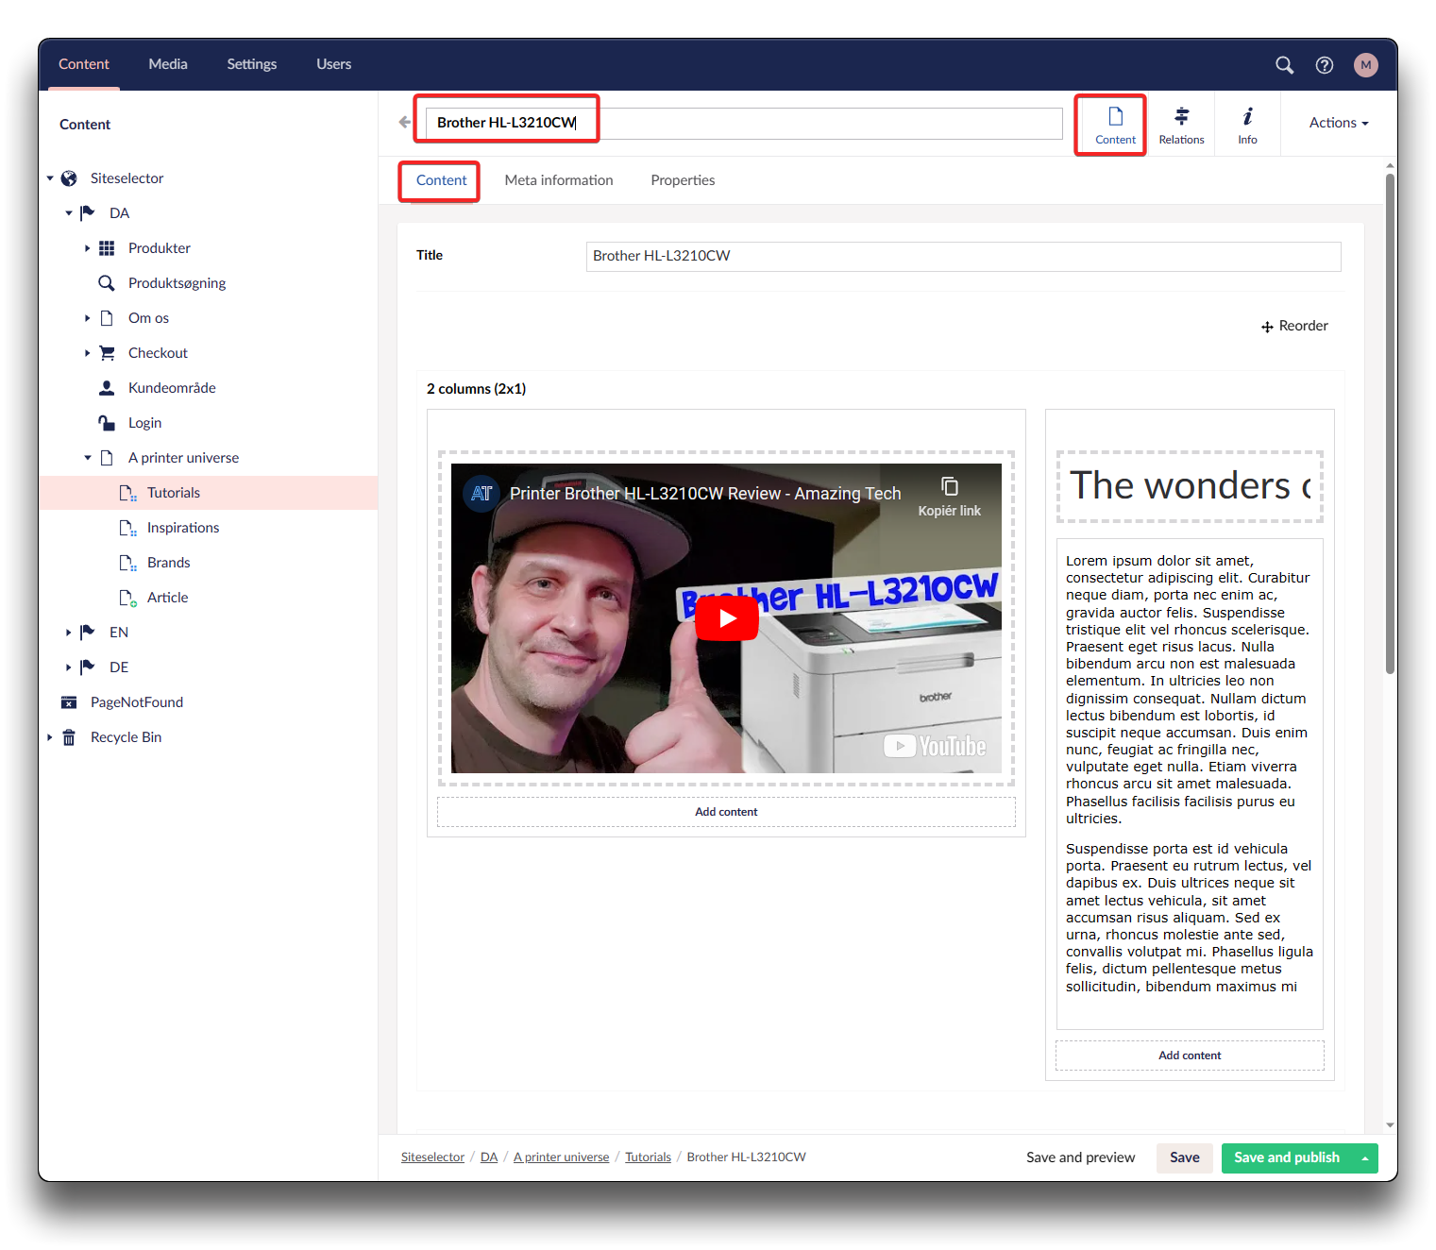
Task: Click Add content under the text column
Action: click(x=1190, y=1056)
